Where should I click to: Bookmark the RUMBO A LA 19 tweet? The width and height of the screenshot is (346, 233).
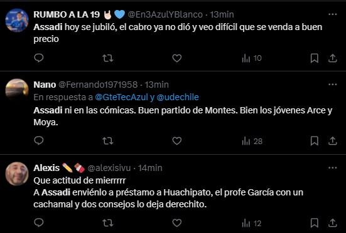coord(314,58)
